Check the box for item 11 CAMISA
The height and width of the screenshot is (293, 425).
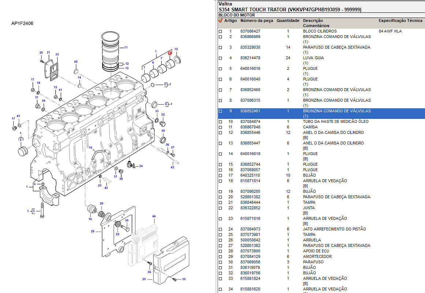pos(220,127)
